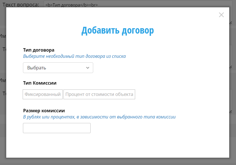Click dimmed overlay below the dialog
Viewport: 236px width, 165px height.
pos(118,161)
